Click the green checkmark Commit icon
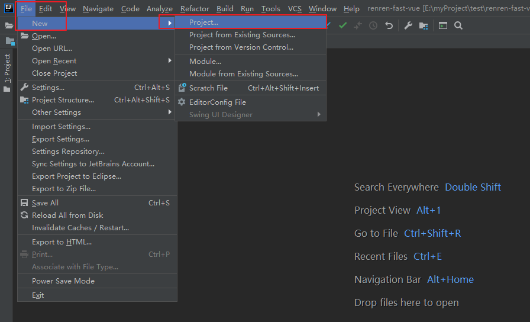The height and width of the screenshot is (322, 530). coord(342,25)
